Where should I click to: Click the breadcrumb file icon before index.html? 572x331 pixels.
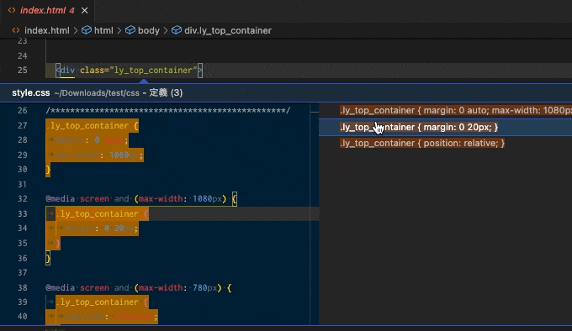coord(16,30)
